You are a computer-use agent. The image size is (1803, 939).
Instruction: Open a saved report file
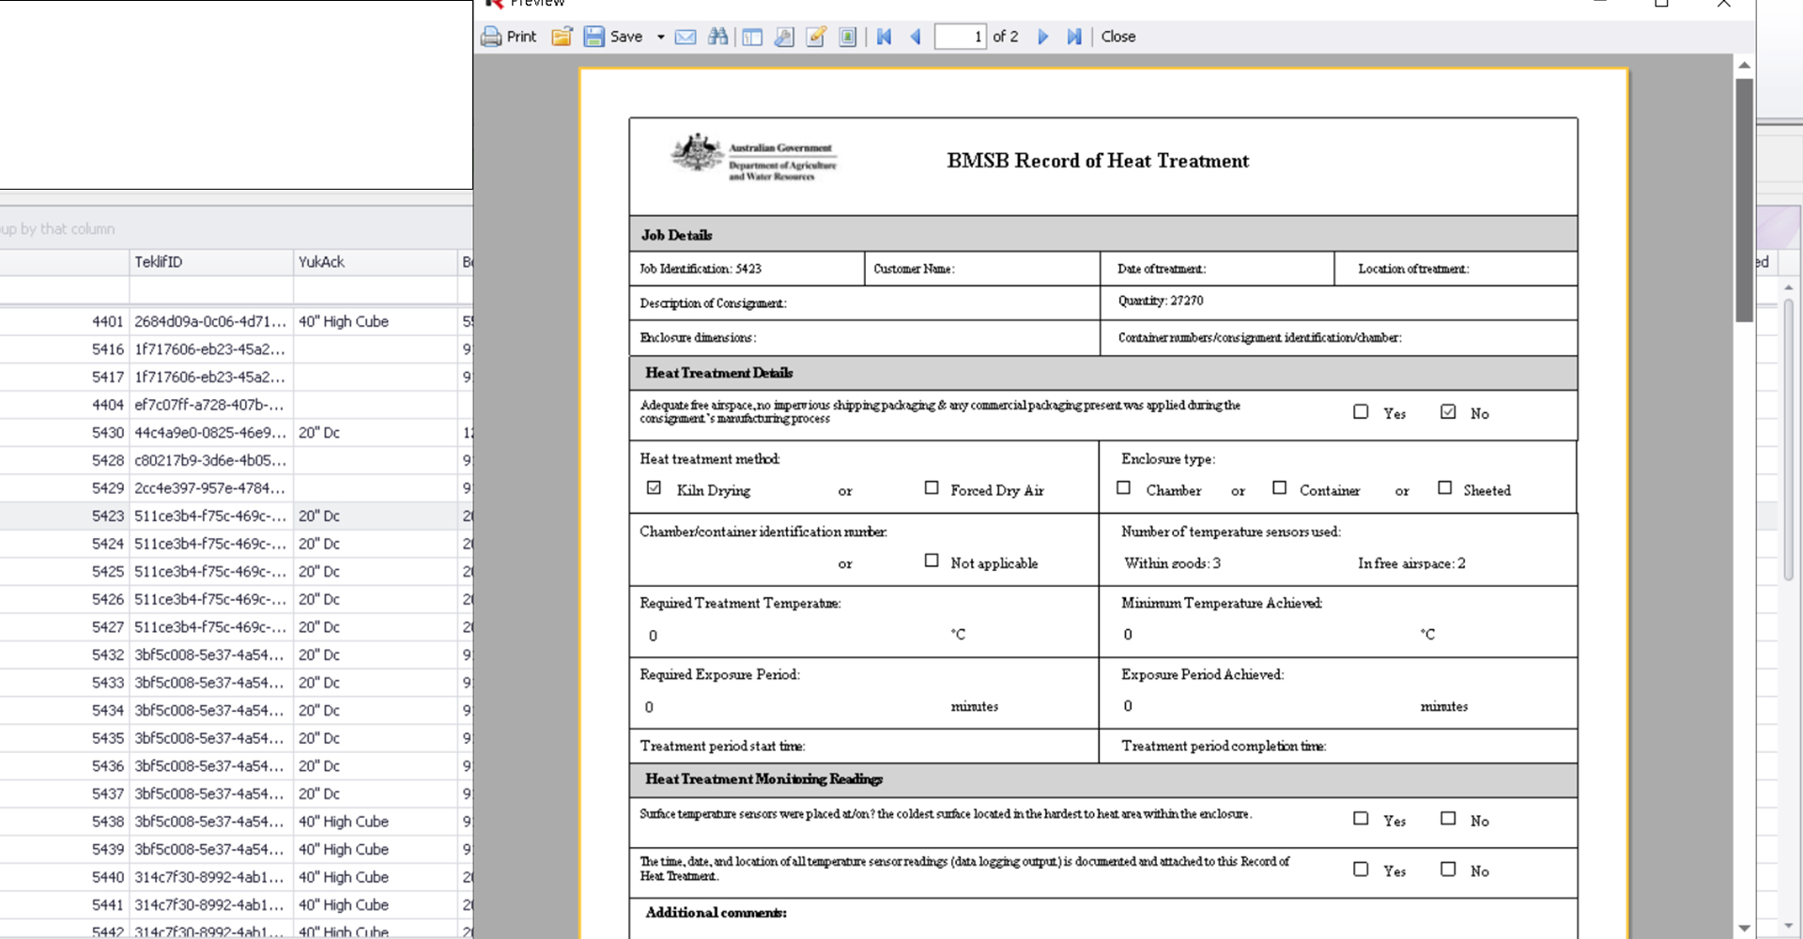pyautogui.click(x=562, y=37)
